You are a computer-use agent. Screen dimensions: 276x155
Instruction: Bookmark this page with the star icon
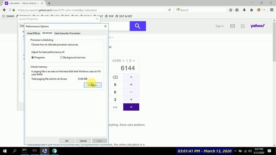[231, 10]
